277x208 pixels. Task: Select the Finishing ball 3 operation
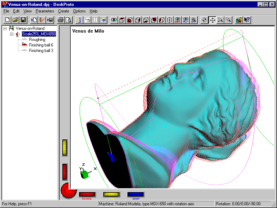(x=41, y=51)
